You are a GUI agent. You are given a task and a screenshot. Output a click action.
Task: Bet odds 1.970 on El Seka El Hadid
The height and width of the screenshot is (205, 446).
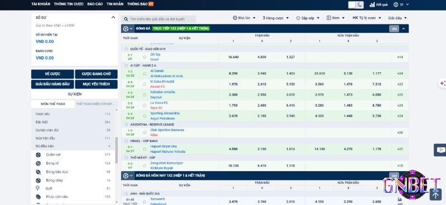(233, 84)
